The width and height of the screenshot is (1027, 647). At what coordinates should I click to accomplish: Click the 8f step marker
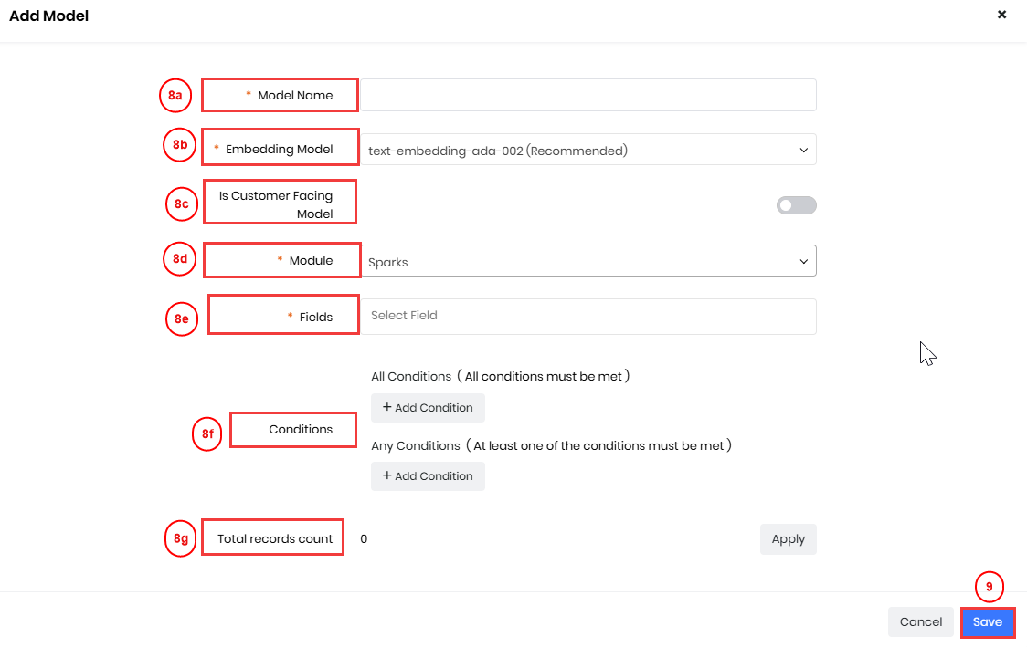[x=207, y=434]
